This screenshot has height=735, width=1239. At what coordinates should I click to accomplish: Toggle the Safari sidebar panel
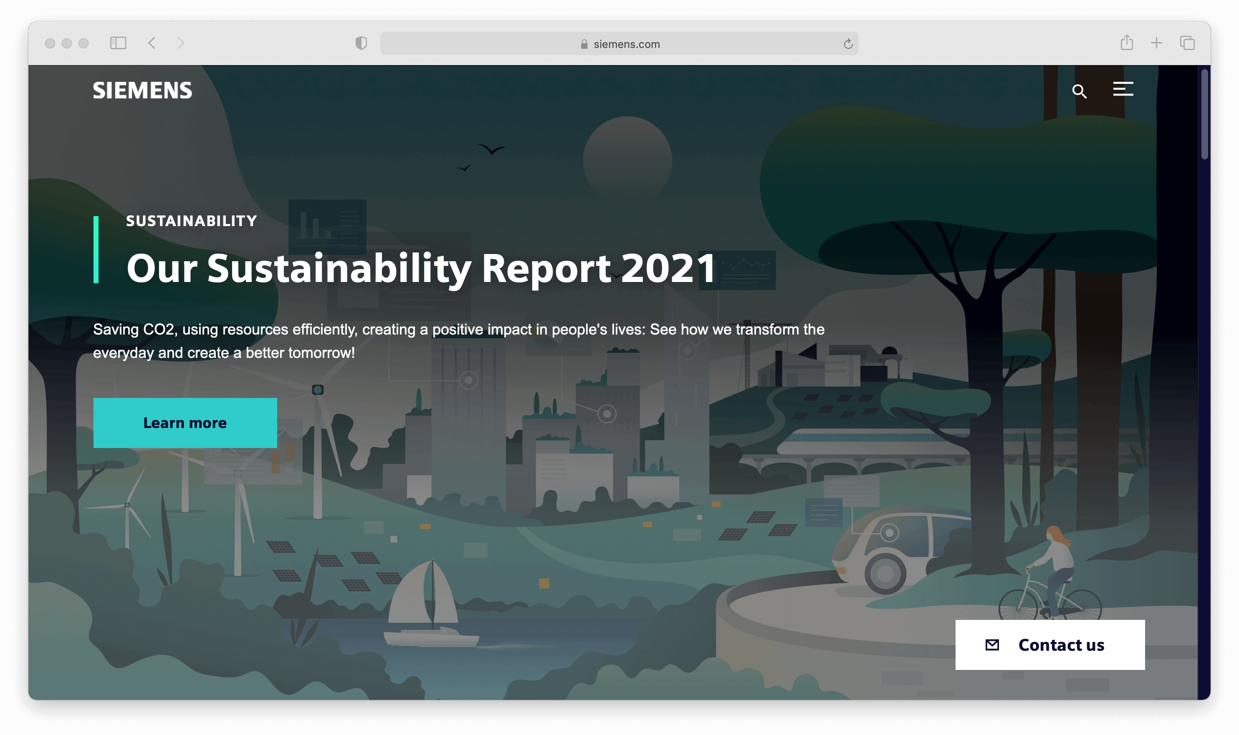pos(118,43)
